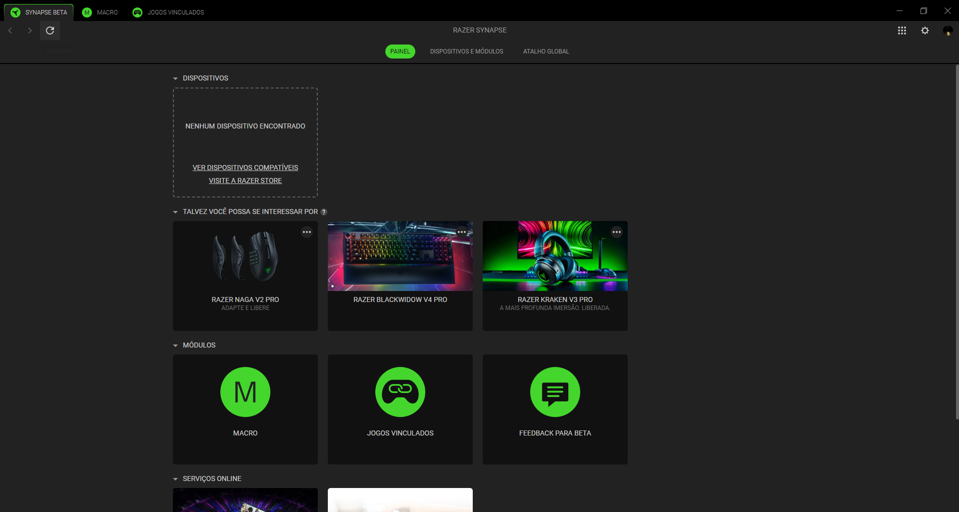Restore down the Razer Synapse window
Viewport: 959px width, 512px height.
pyautogui.click(x=924, y=10)
